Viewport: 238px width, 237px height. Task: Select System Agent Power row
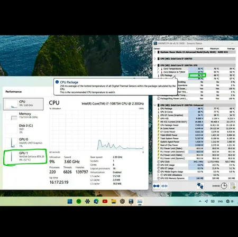tap(196, 142)
